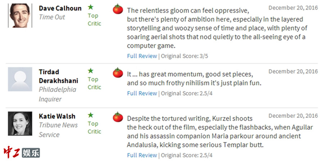This screenshot has width=324, height=162.
Task: Click the green star next to Katie Walsh
Action: pyautogui.click(x=91, y=115)
